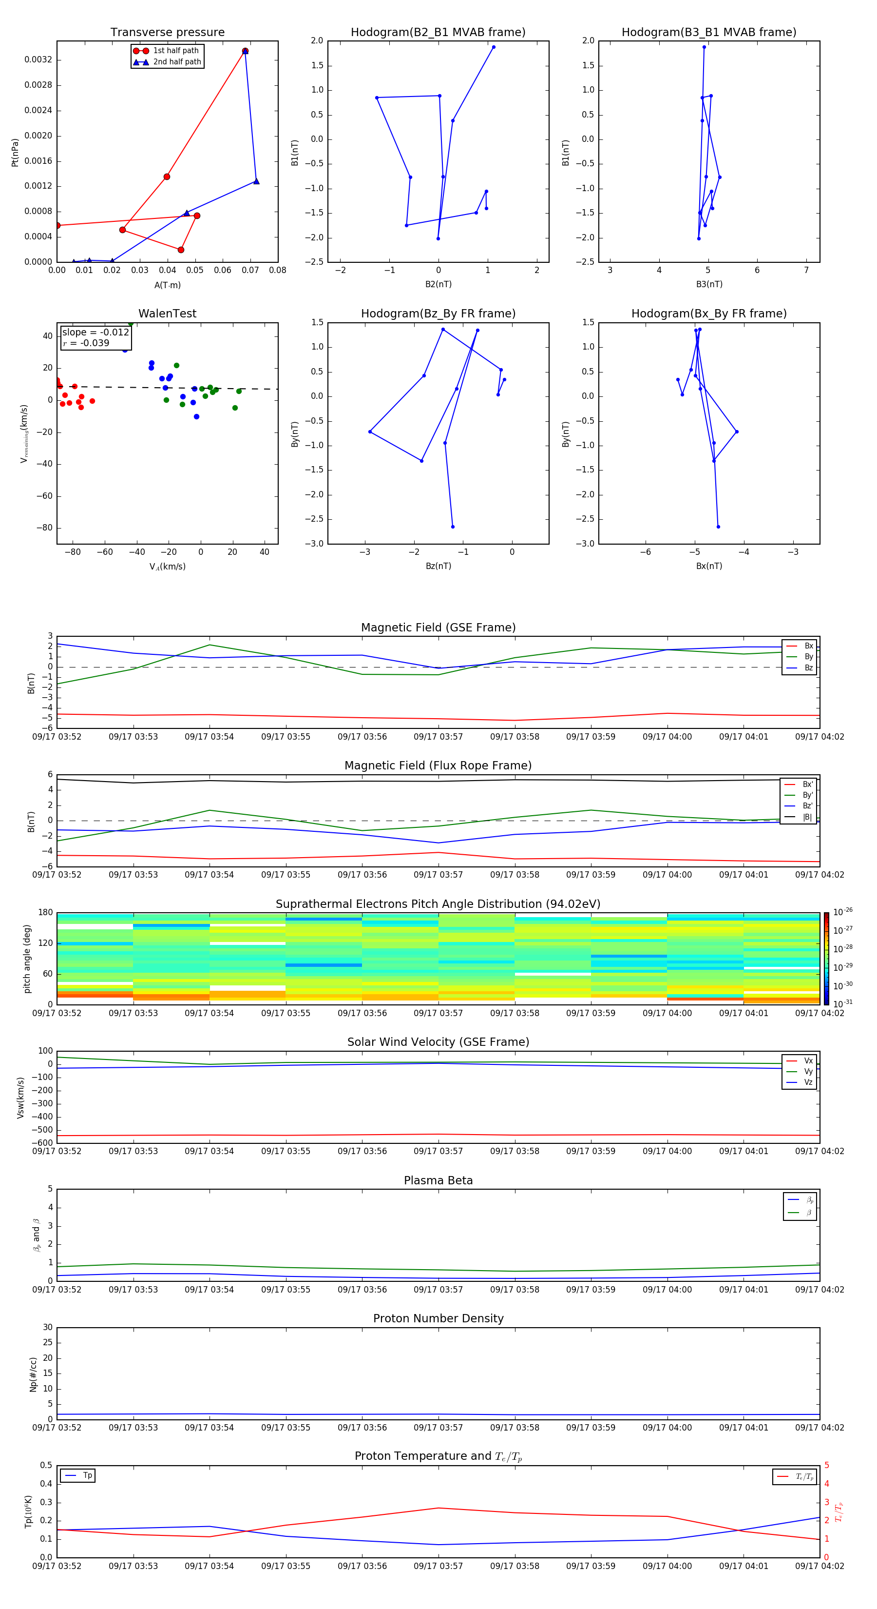The height and width of the screenshot is (1609, 877).
Task: Click the 'B2(nT)' axis label
Action: (x=438, y=284)
